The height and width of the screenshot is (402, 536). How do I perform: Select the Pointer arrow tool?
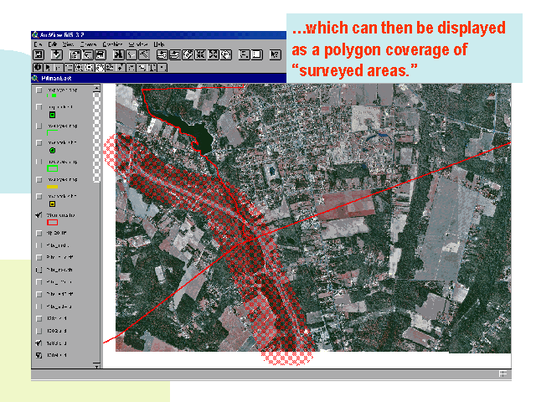[x=49, y=67]
